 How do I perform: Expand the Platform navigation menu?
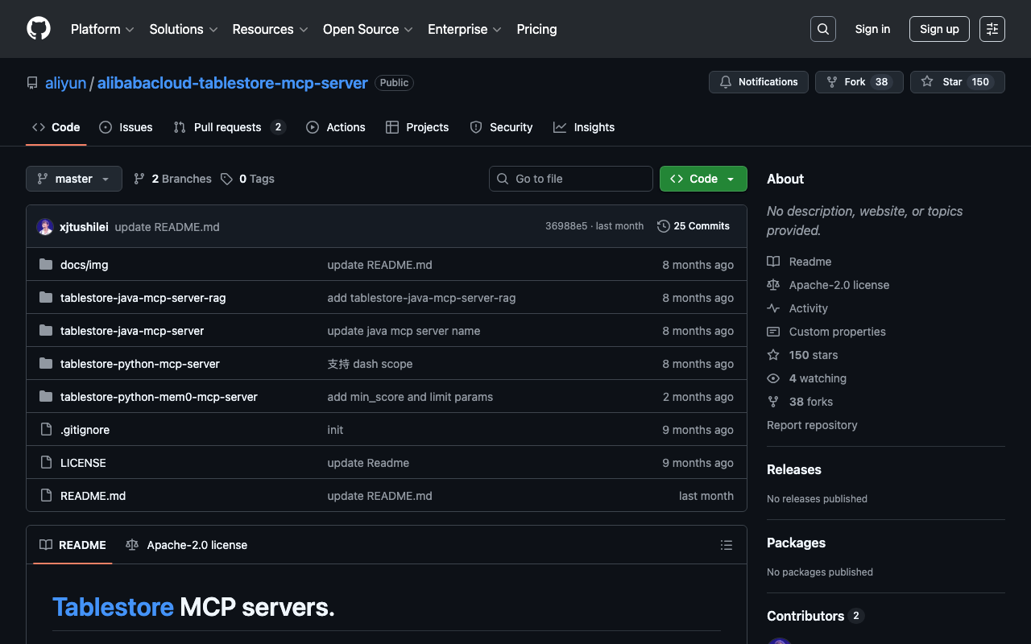[102, 29]
